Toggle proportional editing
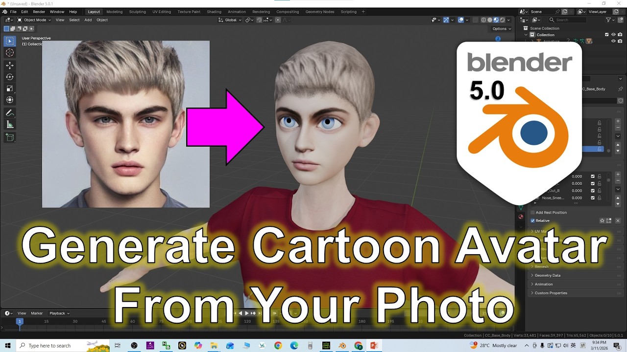The height and width of the screenshot is (352, 627). (x=278, y=20)
